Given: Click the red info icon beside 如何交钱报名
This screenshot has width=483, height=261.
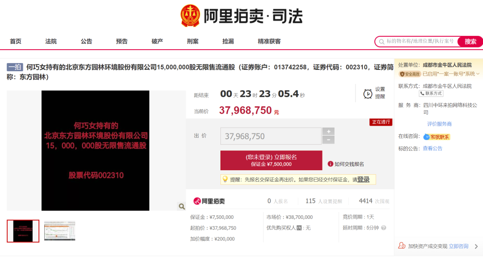Looking at the screenshot, I should pyautogui.click(x=330, y=164).
